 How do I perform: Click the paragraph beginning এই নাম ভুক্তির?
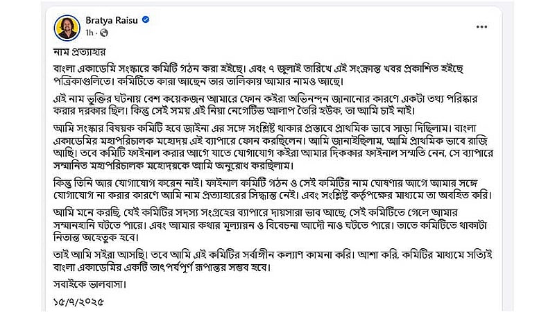[265, 105]
